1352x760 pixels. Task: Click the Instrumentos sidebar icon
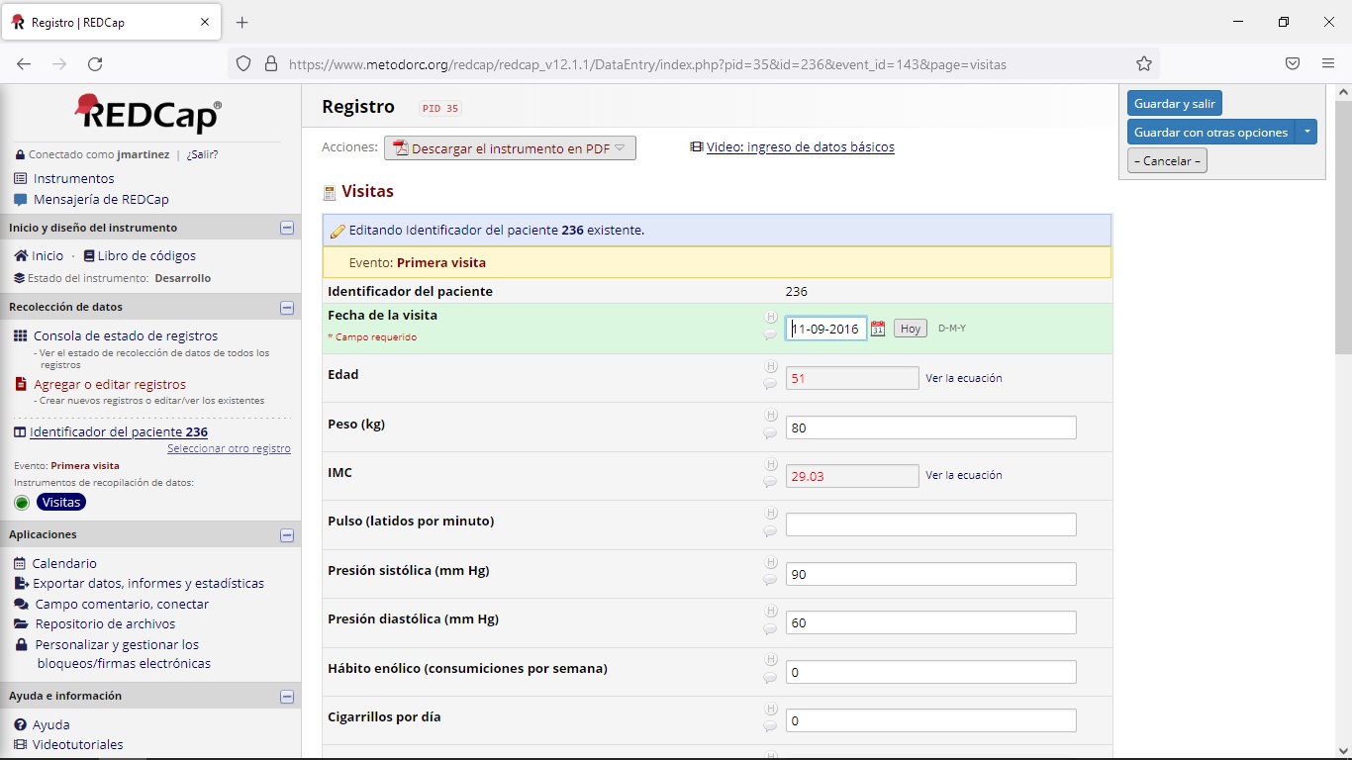pos(20,179)
